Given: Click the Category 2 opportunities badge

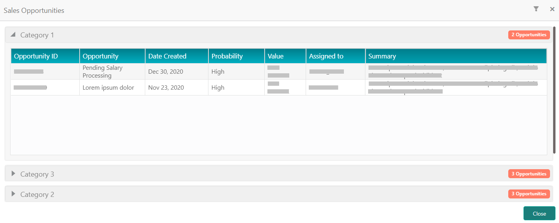Looking at the screenshot, I should (529, 194).
